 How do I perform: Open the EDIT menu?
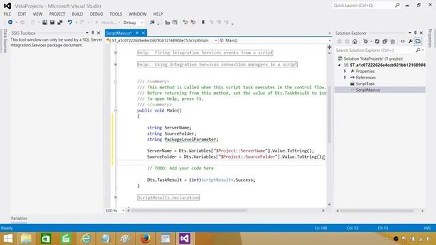coord(22,14)
